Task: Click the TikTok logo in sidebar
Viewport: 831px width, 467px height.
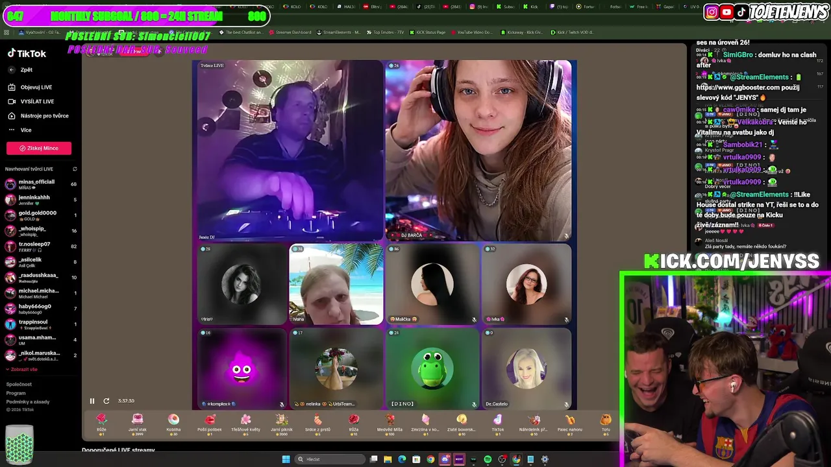Action: click(27, 53)
